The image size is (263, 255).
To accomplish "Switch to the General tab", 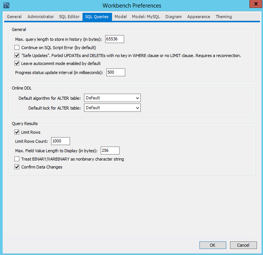I will [14, 17].
